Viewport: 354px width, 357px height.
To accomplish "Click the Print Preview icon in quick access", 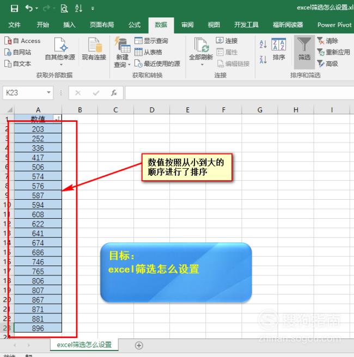I will click(x=64, y=9).
